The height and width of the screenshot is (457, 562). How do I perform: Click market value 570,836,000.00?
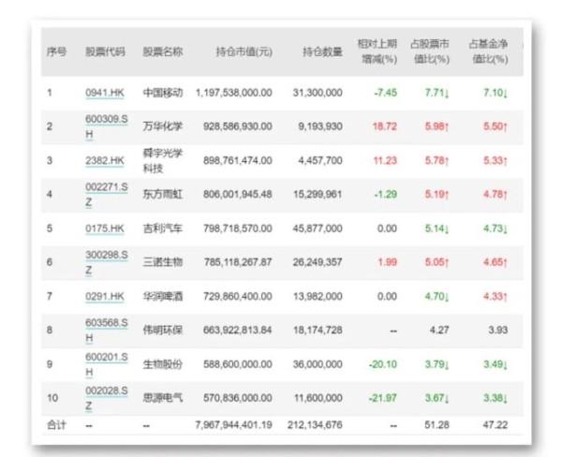(x=238, y=398)
